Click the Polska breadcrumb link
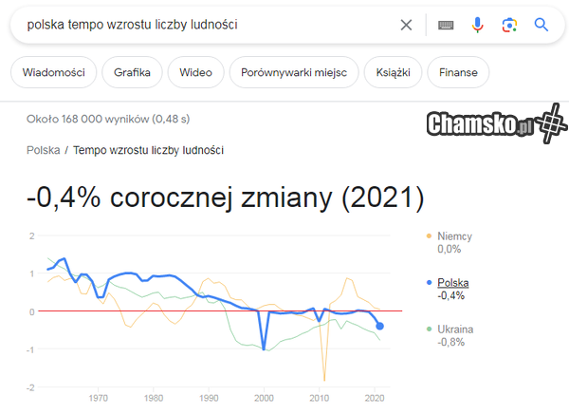The width and height of the screenshot is (569, 414). click(x=44, y=150)
